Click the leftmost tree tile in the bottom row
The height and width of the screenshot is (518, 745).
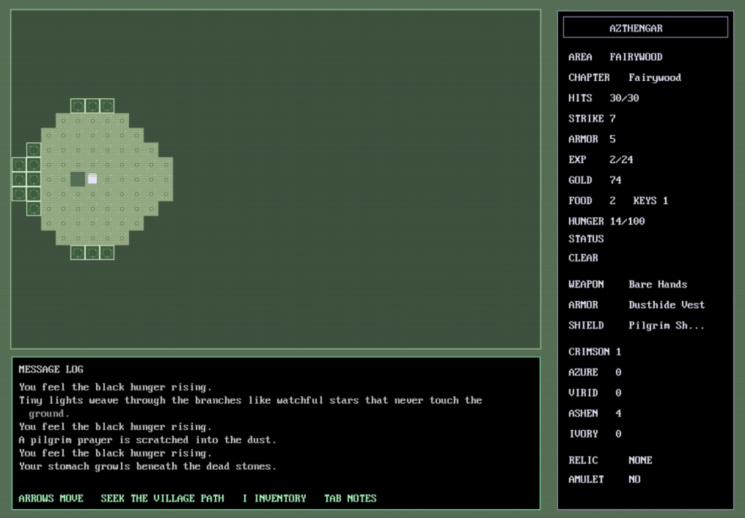coord(78,253)
